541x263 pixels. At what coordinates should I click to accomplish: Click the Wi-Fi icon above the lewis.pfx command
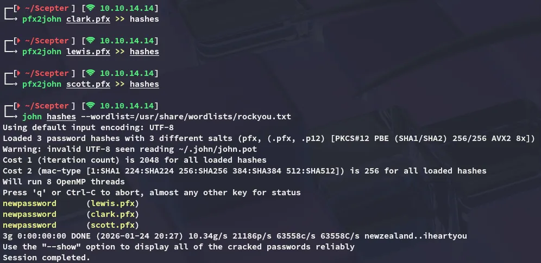point(90,41)
